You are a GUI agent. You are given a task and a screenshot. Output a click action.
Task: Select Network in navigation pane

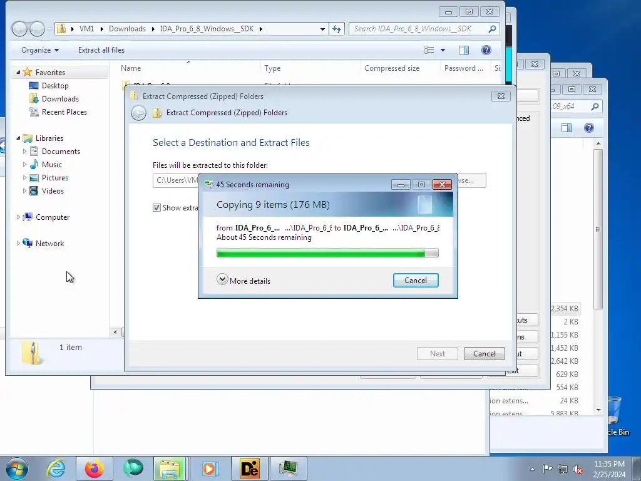(x=49, y=244)
